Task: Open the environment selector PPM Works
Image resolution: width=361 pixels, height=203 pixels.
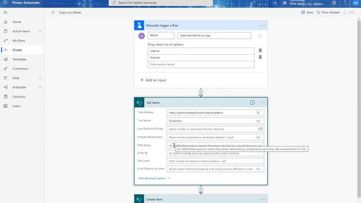Action: tap(304, 3)
